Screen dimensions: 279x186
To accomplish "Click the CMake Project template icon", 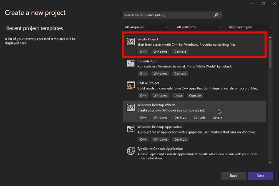I will pyautogui.click(x=131, y=85).
